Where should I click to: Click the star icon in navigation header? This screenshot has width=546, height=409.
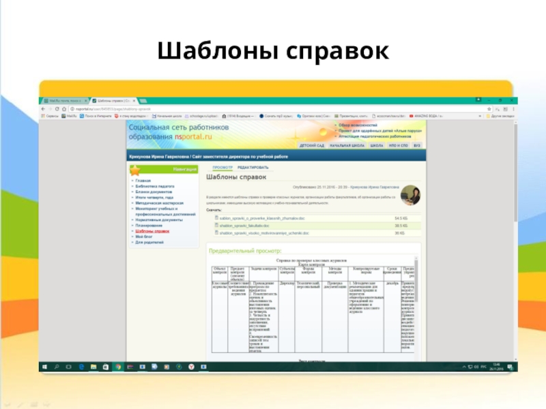(x=136, y=170)
